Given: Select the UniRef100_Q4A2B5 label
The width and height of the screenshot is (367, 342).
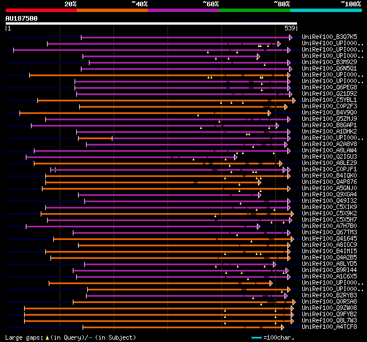Looking at the screenshot, I should [x=329, y=258].
